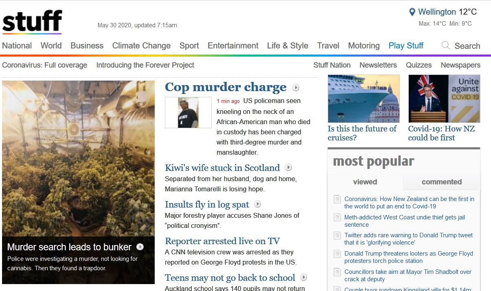The height and width of the screenshot is (291, 491).
Task: Click arrow icon beside Kiwi's wife stuck in Scotland
Action: [x=288, y=167]
